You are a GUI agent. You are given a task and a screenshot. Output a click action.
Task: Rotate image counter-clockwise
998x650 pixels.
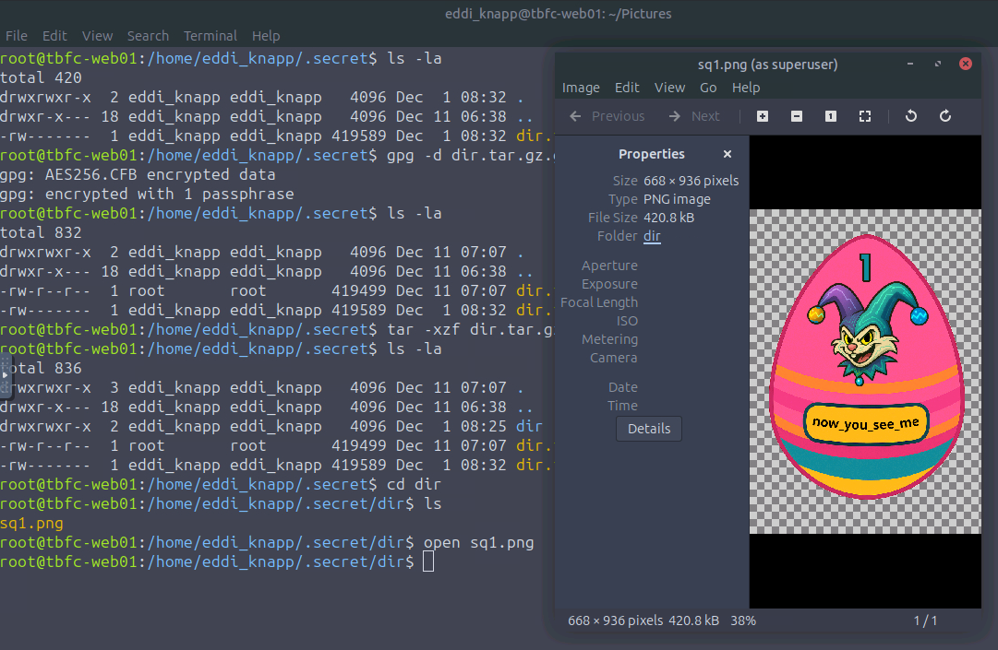point(911,116)
